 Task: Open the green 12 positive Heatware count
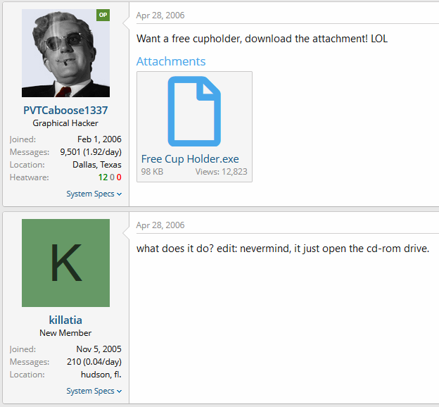(103, 177)
